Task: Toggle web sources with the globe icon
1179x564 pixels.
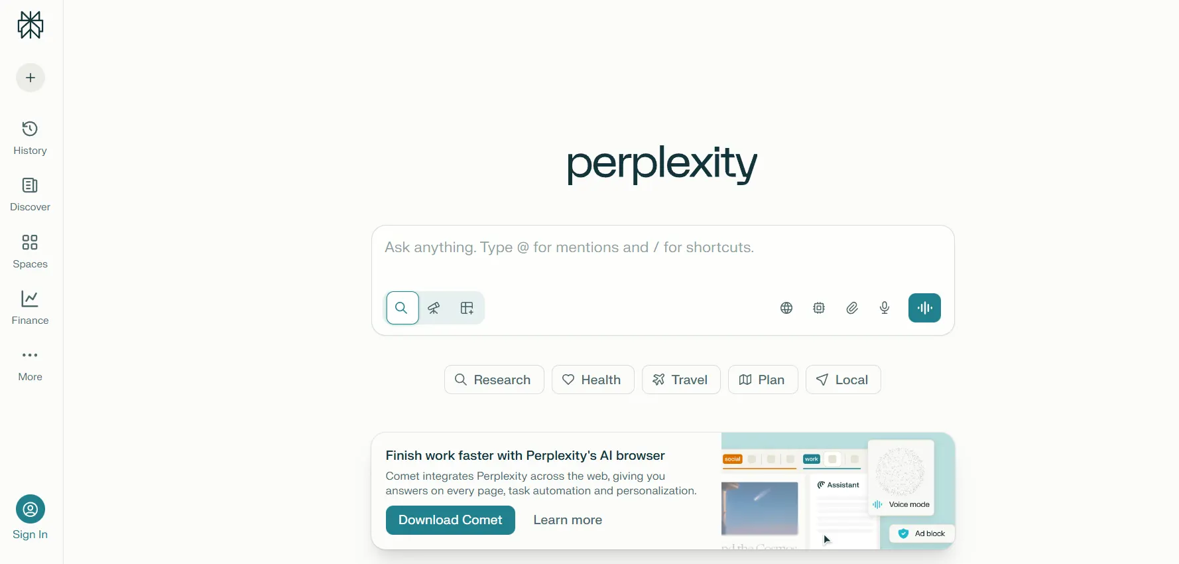Action: coord(786,308)
